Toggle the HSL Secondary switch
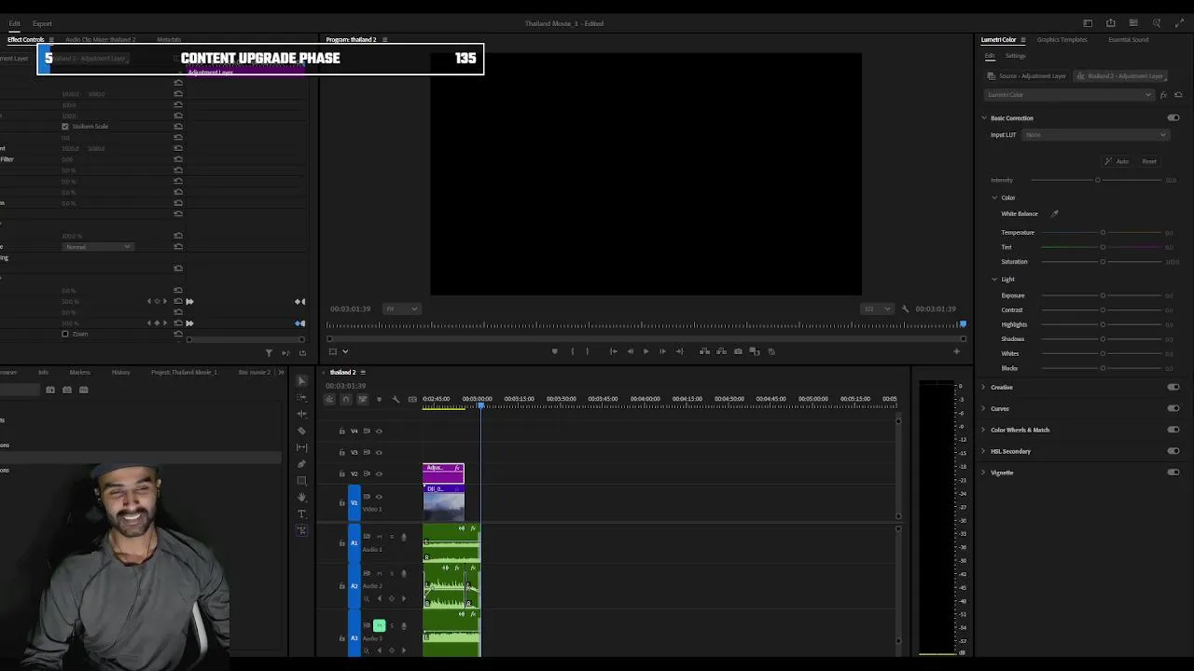The height and width of the screenshot is (671, 1194). (x=1173, y=451)
